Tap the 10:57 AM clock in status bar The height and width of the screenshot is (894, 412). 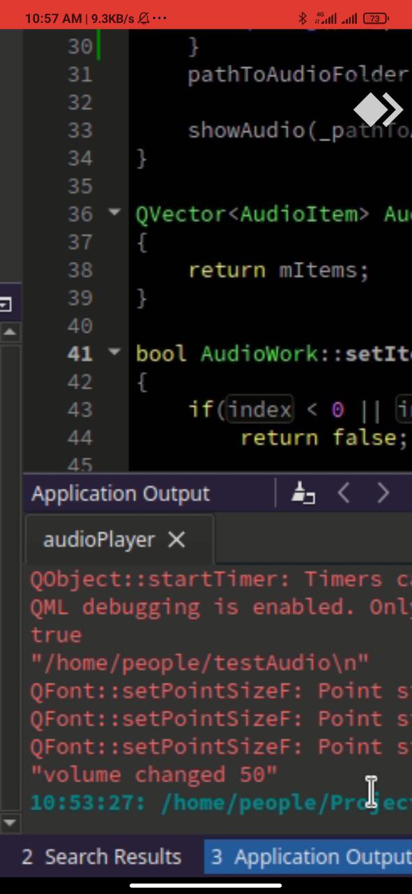(53, 19)
